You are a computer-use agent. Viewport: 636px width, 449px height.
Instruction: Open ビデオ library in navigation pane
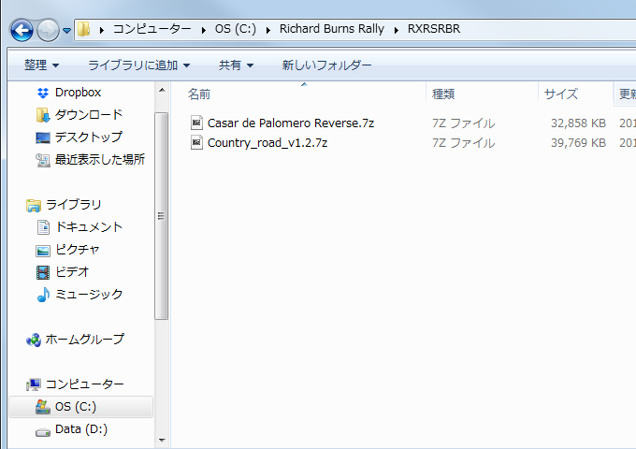point(72,271)
